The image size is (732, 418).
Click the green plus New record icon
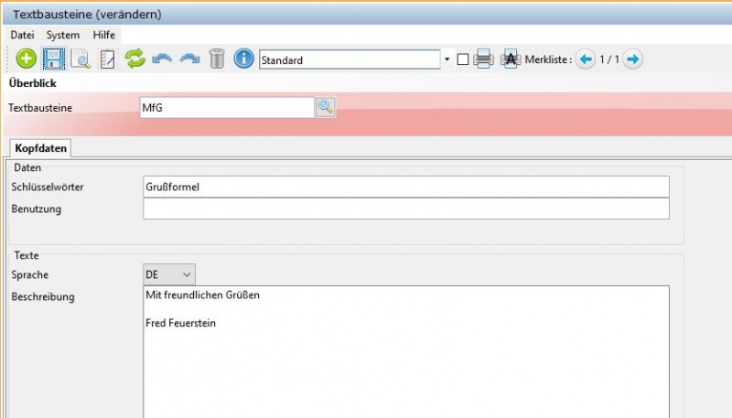click(x=27, y=59)
